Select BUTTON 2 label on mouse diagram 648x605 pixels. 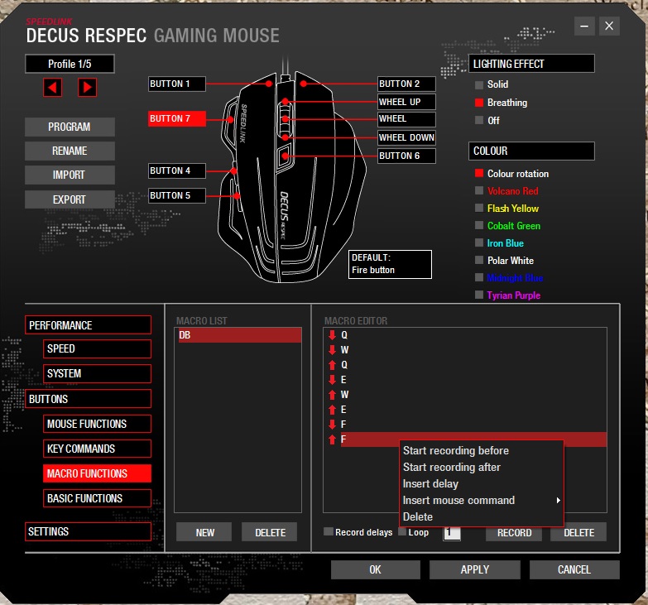406,84
